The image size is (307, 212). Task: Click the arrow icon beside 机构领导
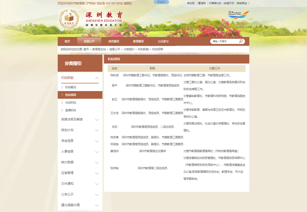click(x=62, y=95)
